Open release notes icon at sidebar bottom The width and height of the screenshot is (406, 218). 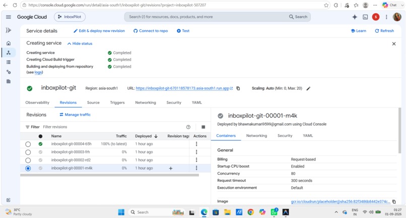(9, 200)
